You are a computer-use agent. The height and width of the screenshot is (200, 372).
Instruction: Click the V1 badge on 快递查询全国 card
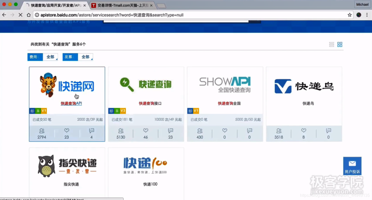(196, 111)
